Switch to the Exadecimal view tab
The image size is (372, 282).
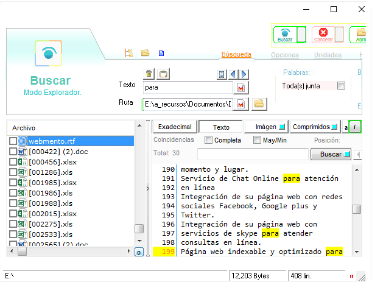[x=174, y=127]
